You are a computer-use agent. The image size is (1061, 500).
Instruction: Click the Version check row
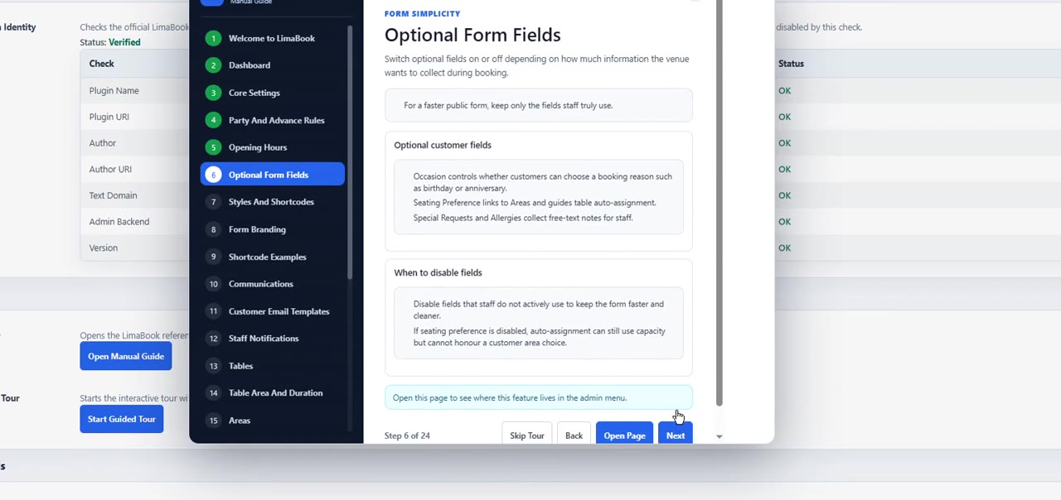point(135,248)
